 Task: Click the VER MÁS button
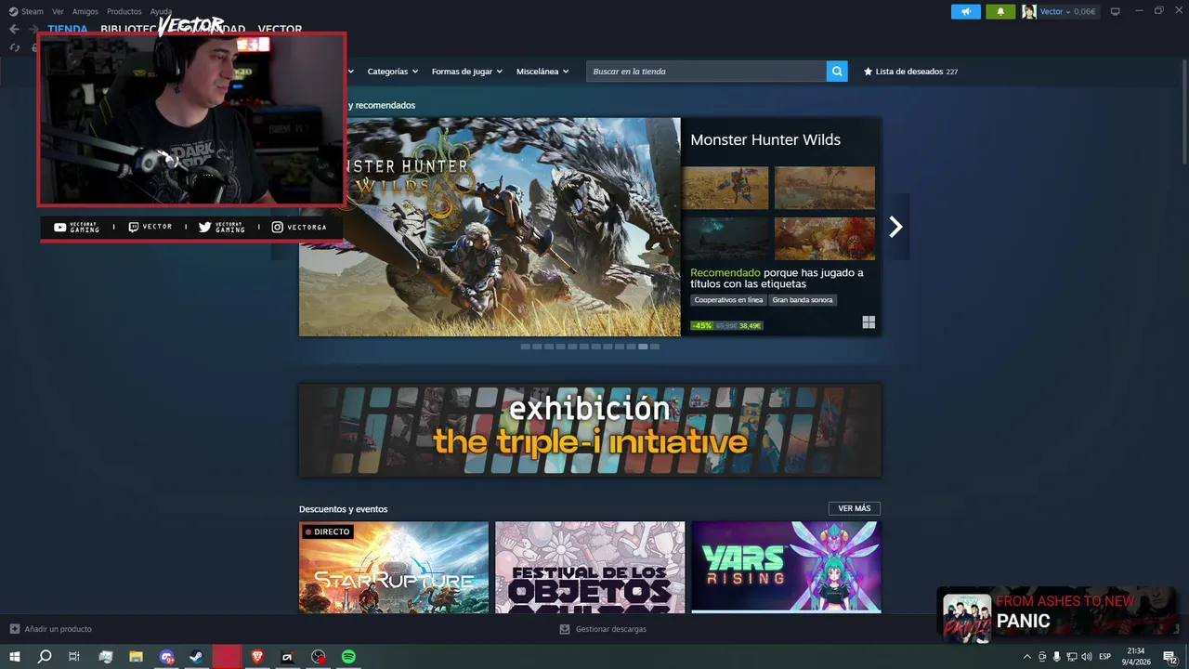[x=855, y=508]
